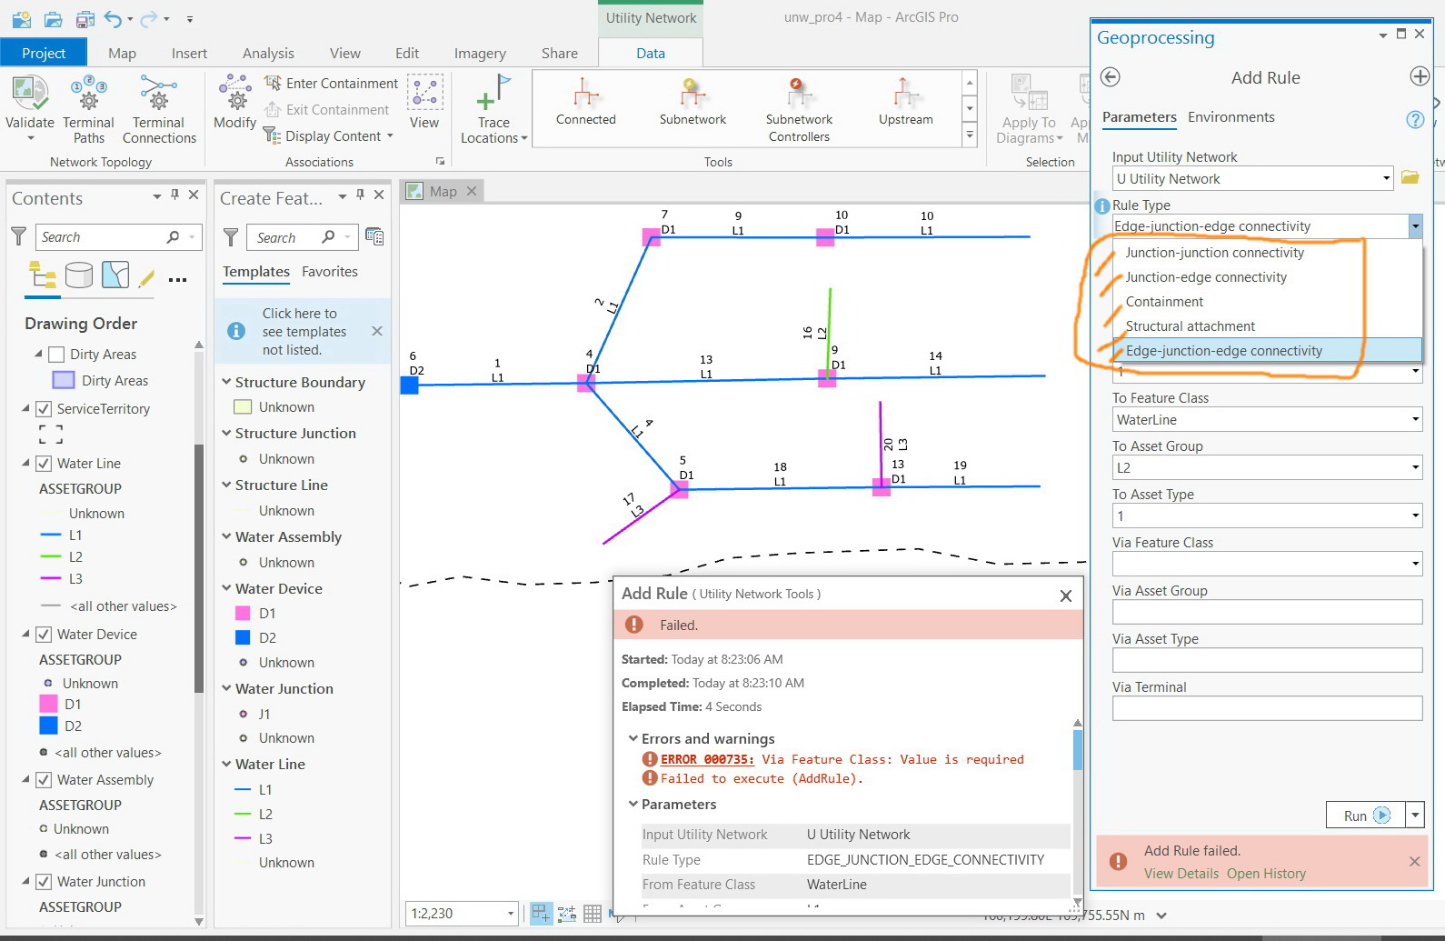
Task: Switch to the Environments tab
Action: pos(1231,117)
